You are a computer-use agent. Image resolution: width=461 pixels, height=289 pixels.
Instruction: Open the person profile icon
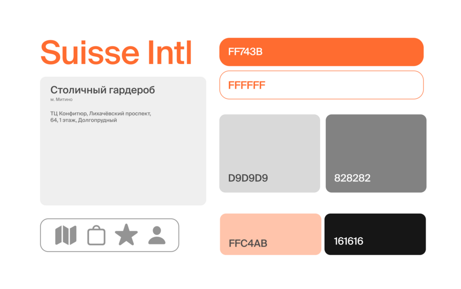click(x=157, y=235)
